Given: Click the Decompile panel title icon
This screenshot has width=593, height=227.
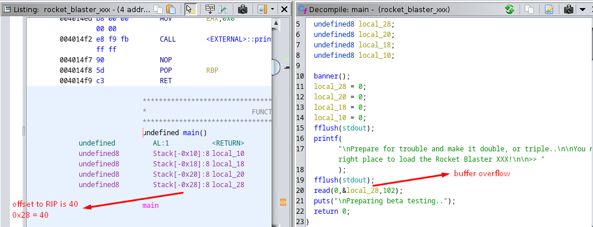Looking at the screenshot, I should (x=302, y=9).
